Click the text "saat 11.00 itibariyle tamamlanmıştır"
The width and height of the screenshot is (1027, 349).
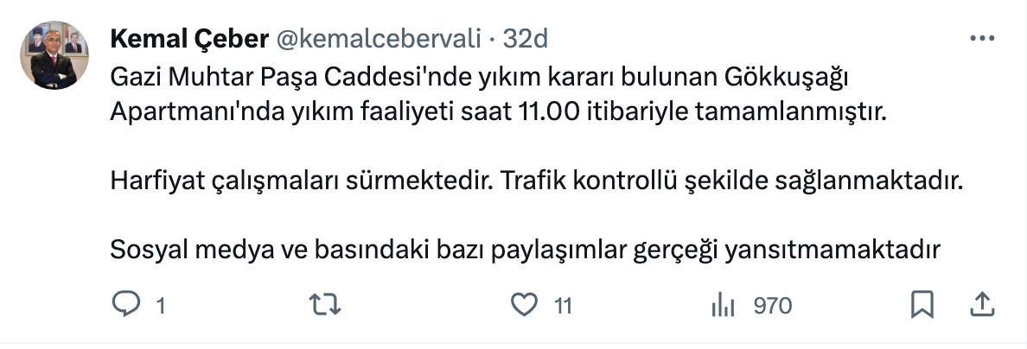[725, 112]
